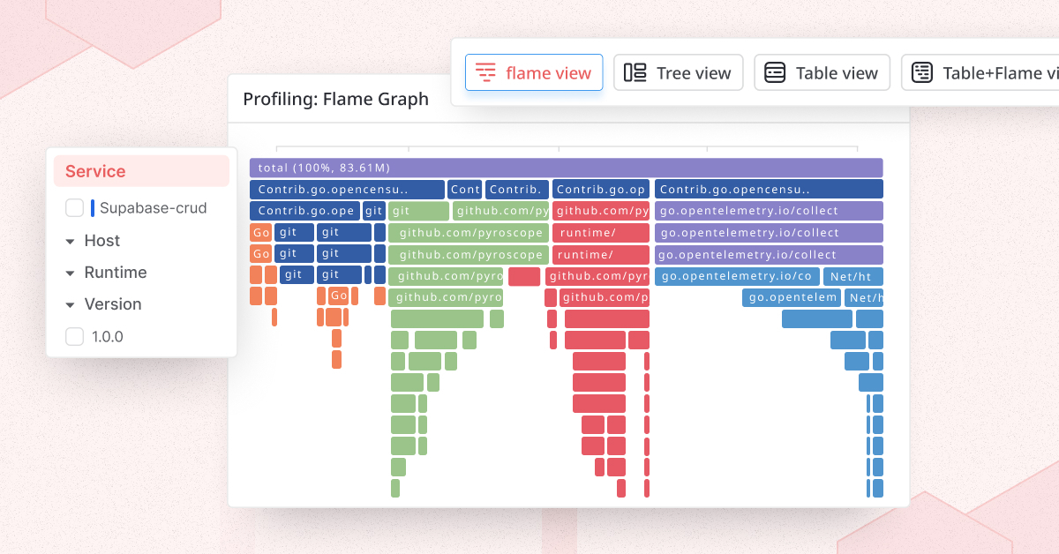Click an orange 'Go' frame
1059x554 pixels.
pyautogui.click(x=260, y=232)
